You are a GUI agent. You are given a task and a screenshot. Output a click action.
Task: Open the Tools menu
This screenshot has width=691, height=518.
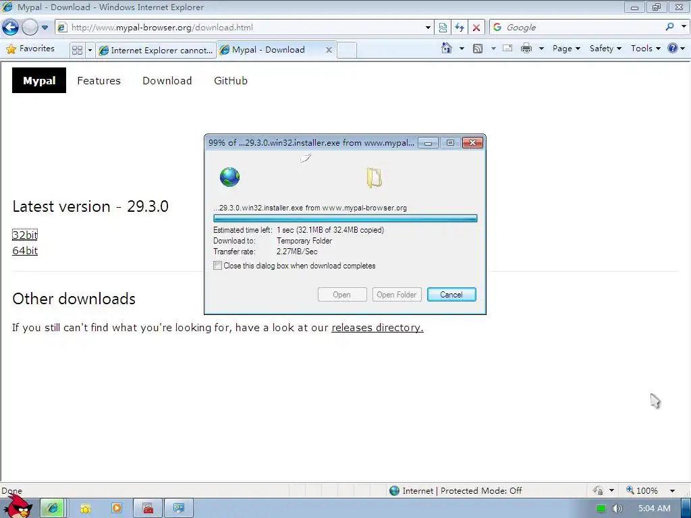646,49
